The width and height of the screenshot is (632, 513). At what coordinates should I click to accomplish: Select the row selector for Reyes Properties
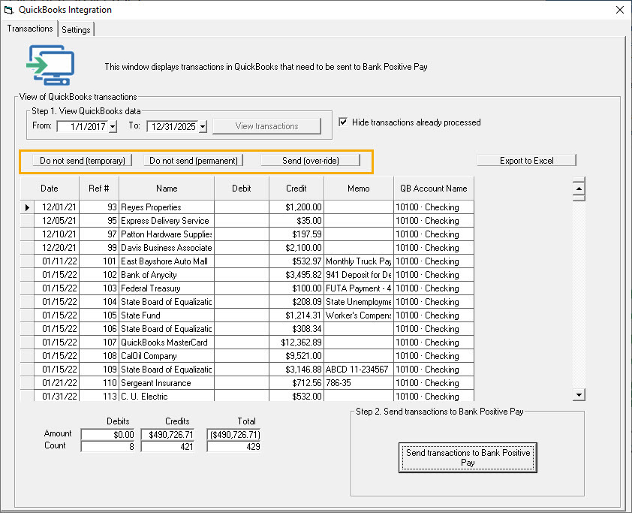(27, 207)
